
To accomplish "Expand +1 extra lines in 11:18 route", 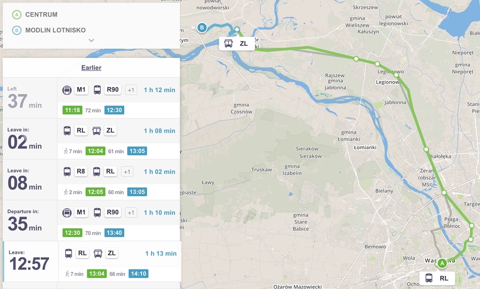I will pyautogui.click(x=131, y=90).
